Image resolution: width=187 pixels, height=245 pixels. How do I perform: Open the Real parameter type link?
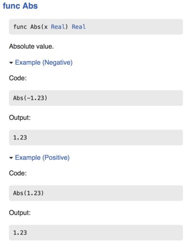pyautogui.click(x=58, y=27)
